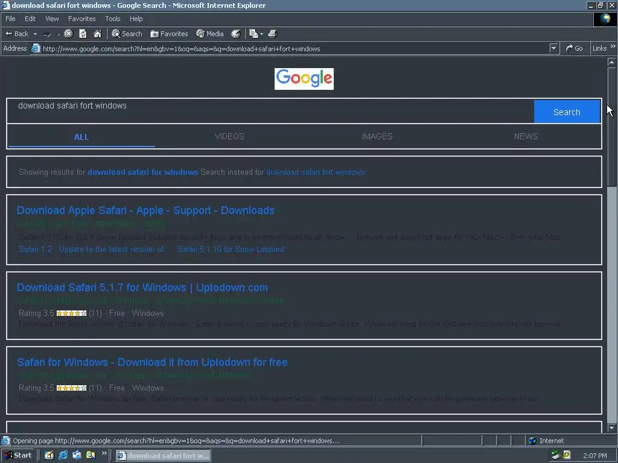
Task: Open the Search pane from toolbar
Action: pyautogui.click(x=127, y=34)
